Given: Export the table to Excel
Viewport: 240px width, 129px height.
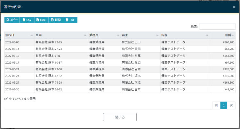Looking at the screenshot, I should click(41, 20).
